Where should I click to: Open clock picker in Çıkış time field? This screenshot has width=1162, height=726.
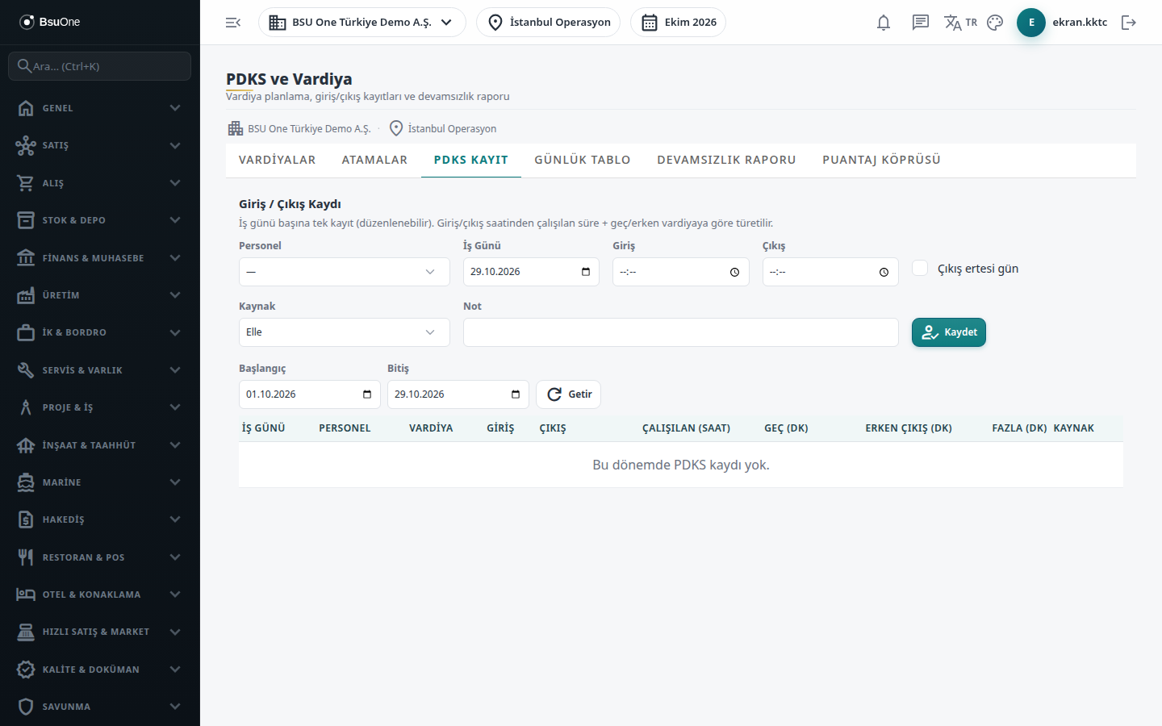coord(884,272)
